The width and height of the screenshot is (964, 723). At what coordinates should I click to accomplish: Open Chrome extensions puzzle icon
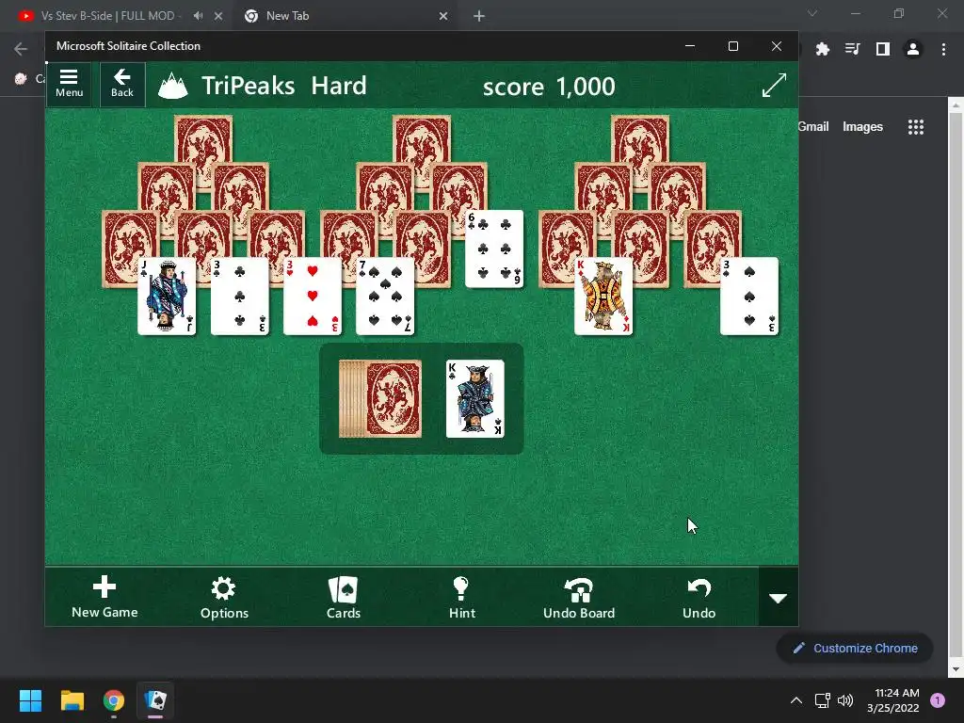pyautogui.click(x=822, y=49)
